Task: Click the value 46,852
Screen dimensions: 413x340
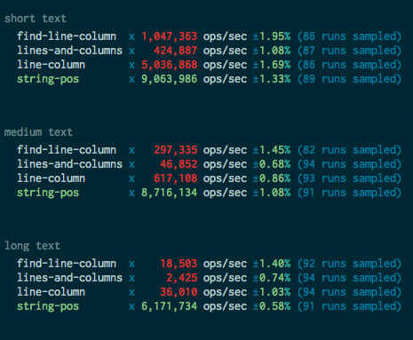Action: point(179,164)
